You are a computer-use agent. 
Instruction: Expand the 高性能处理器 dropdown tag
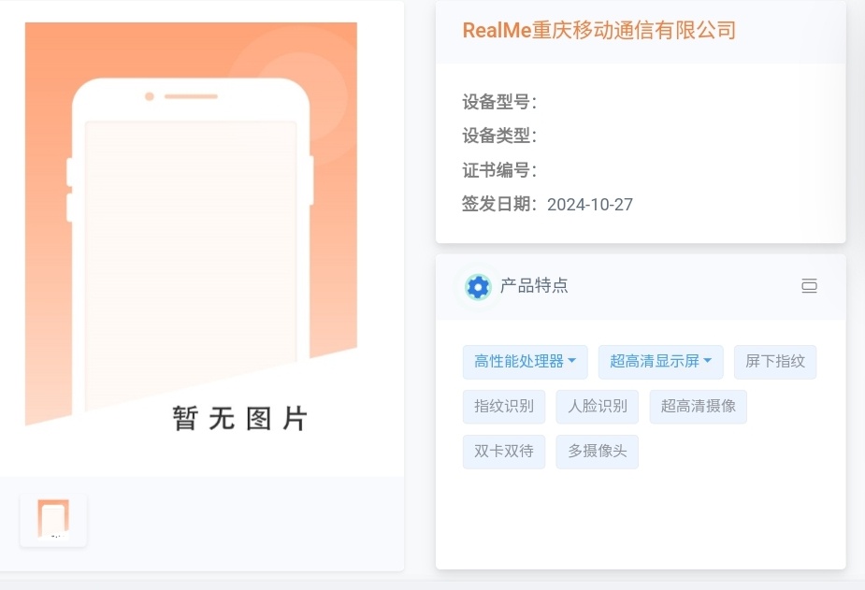tap(526, 362)
